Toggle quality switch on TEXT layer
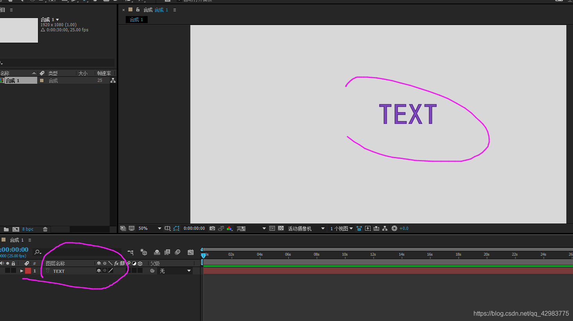This screenshot has width=573, height=321. click(111, 271)
